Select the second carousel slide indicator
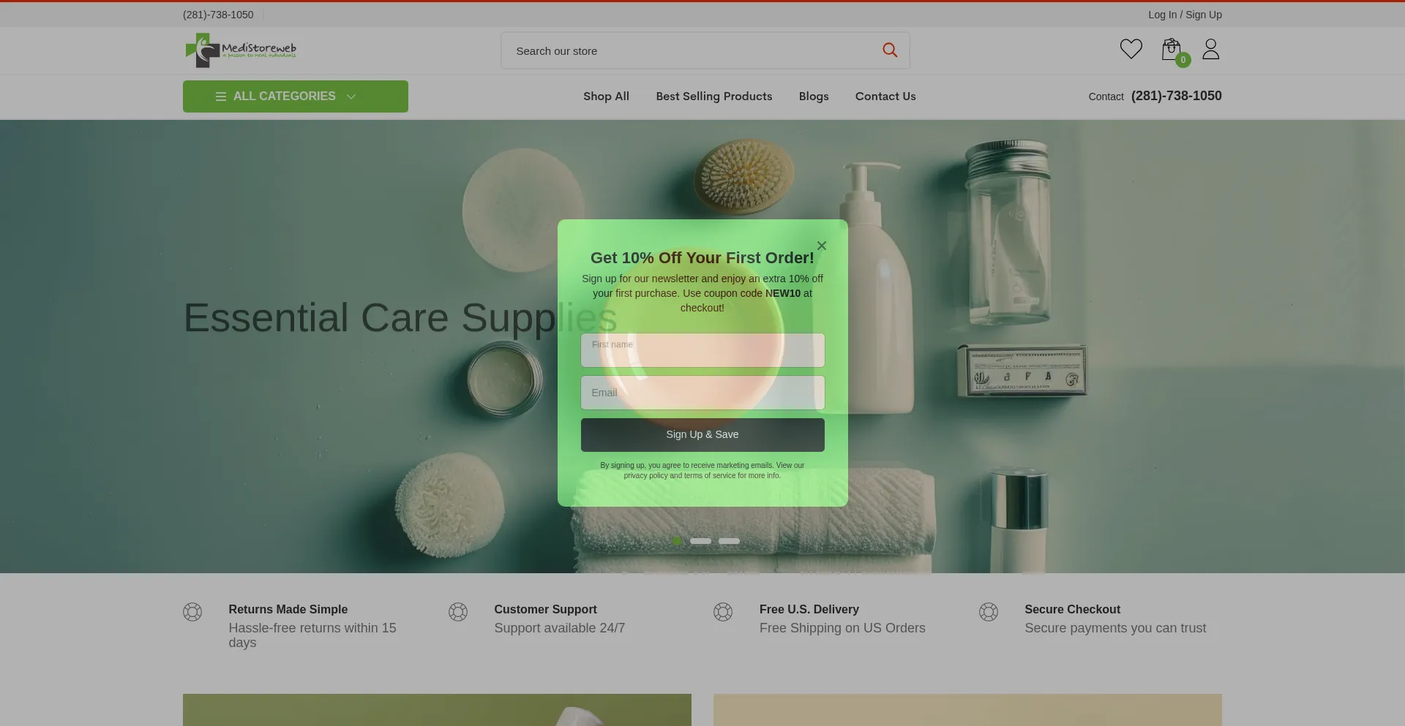The height and width of the screenshot is (726, 1405). [700, 541]
